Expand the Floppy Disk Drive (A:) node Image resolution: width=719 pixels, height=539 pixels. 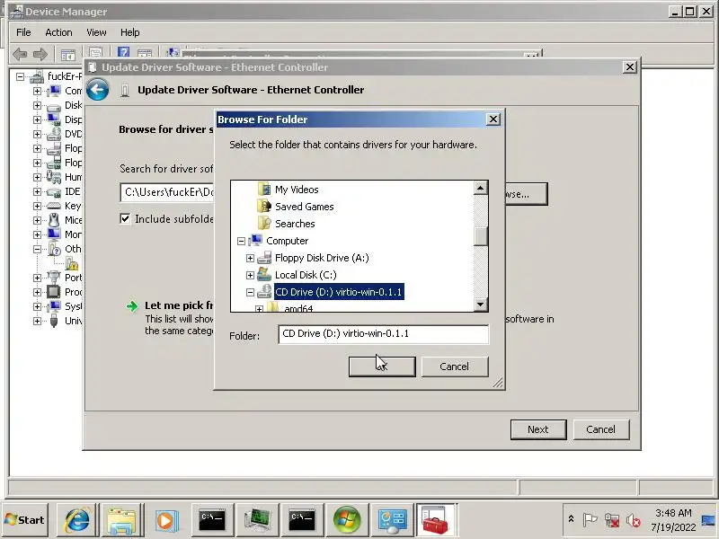(250, 258)
